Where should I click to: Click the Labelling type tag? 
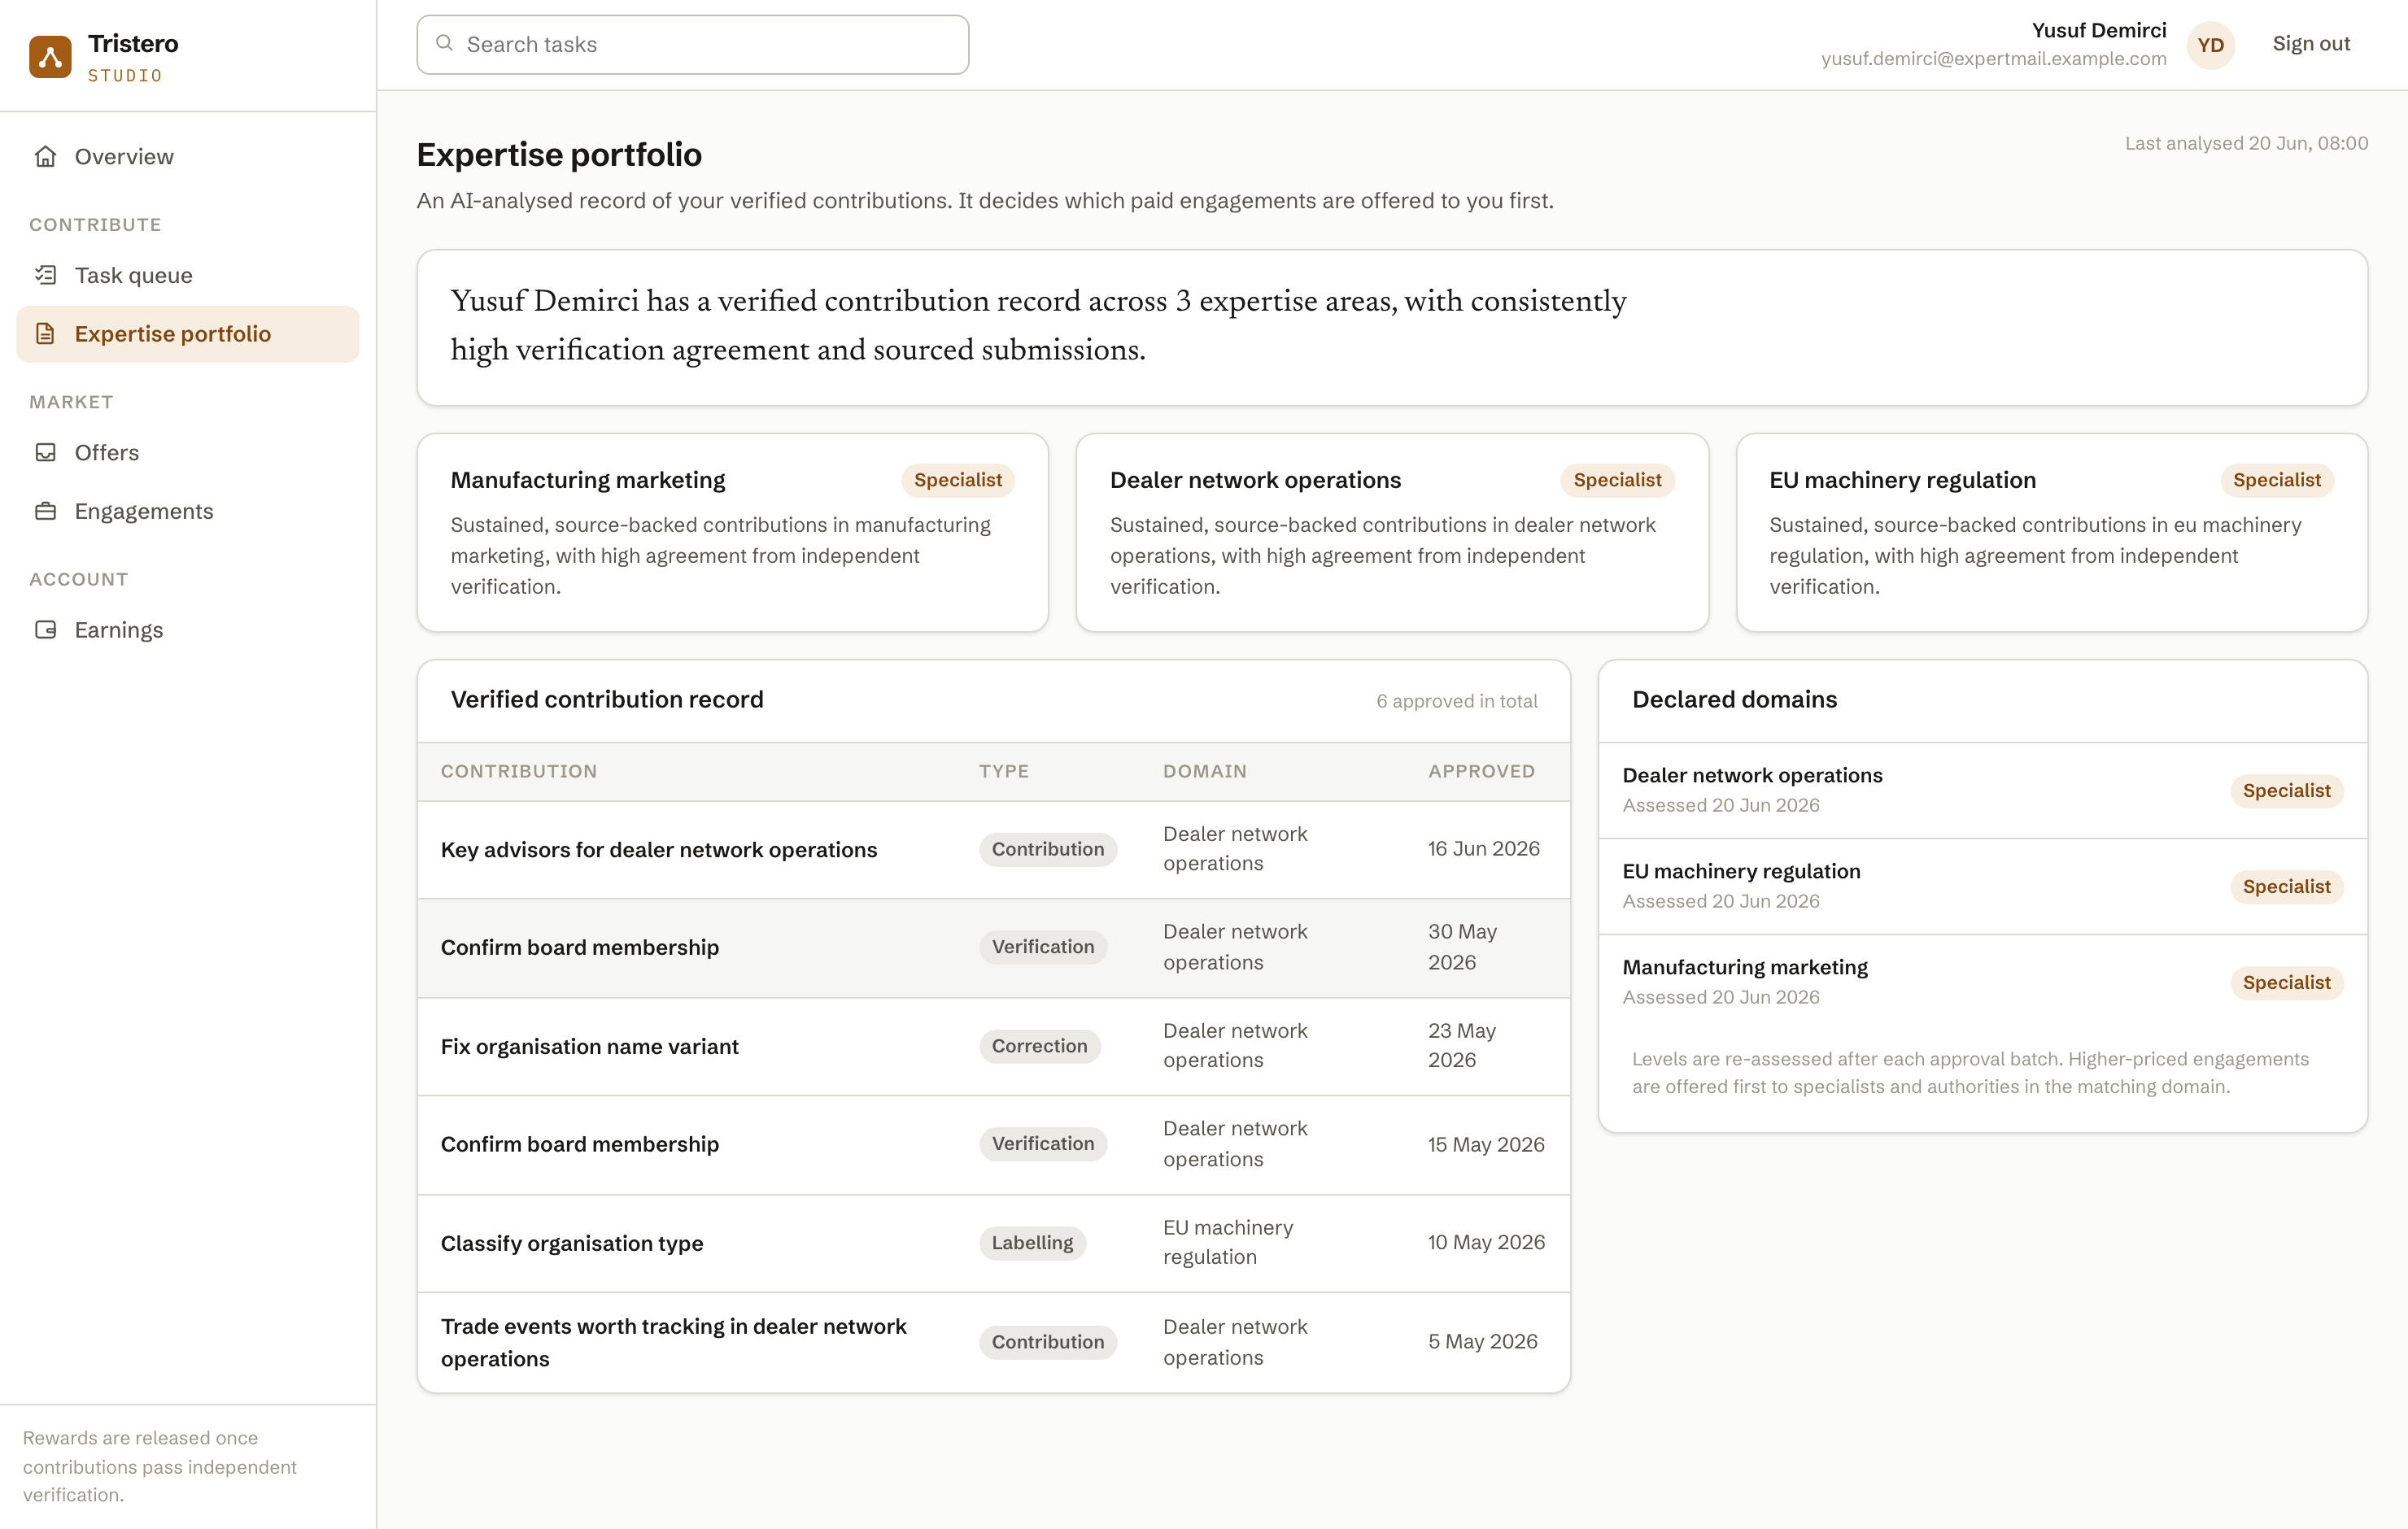(1032, 1243)
